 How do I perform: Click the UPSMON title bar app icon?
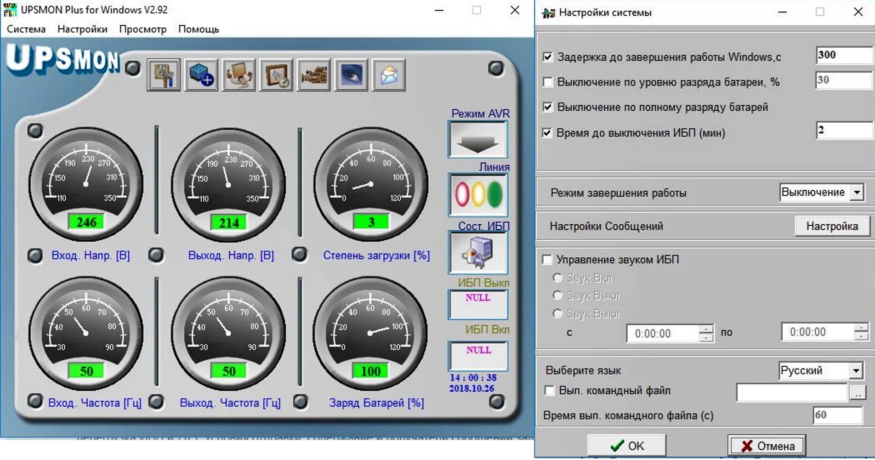(x=10, y=10)
